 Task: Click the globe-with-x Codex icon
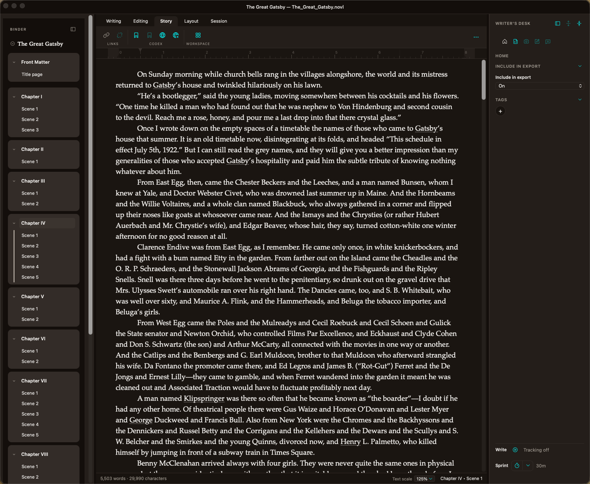pos(176,35)
